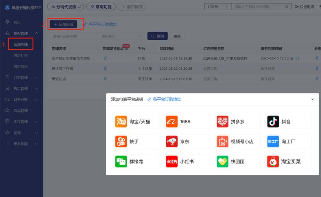This screenshot has width=321, height=197.
Task: Select the 京东 dog icon
Action: [172, 141]
